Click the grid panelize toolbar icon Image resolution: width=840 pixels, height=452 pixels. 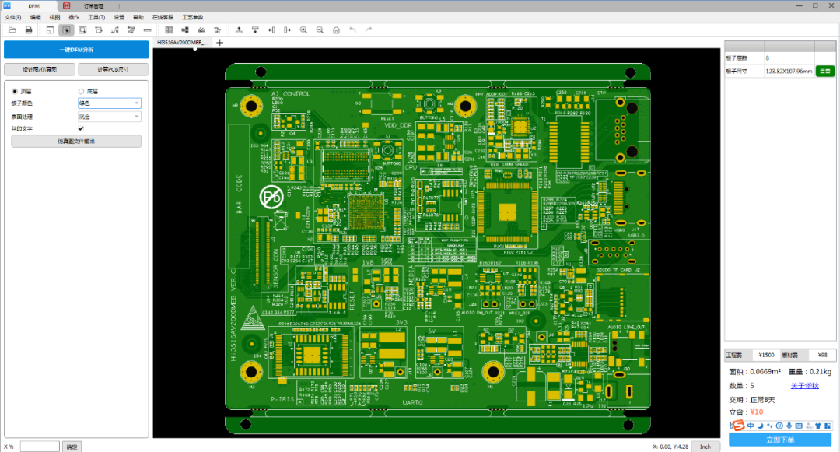(169, 30)
